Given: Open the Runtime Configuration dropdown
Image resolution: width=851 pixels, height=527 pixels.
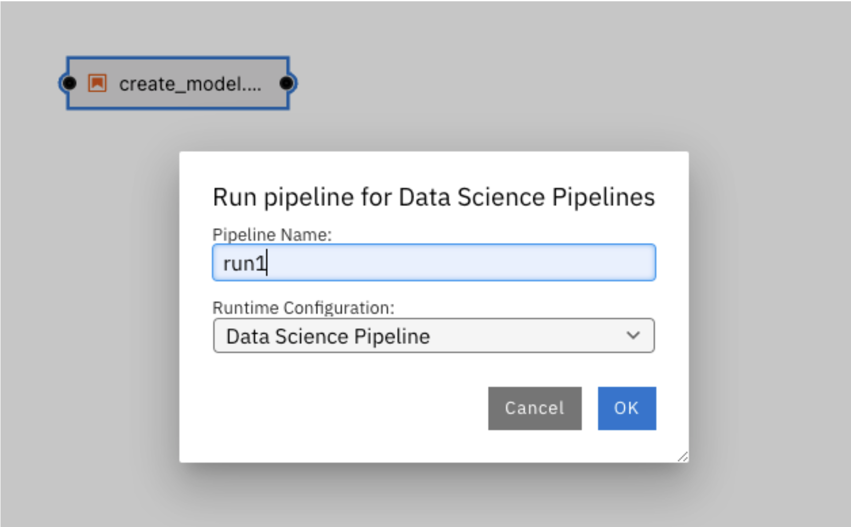Looking at the screenshot, I should pyautogui.click(x=434, y=336).
